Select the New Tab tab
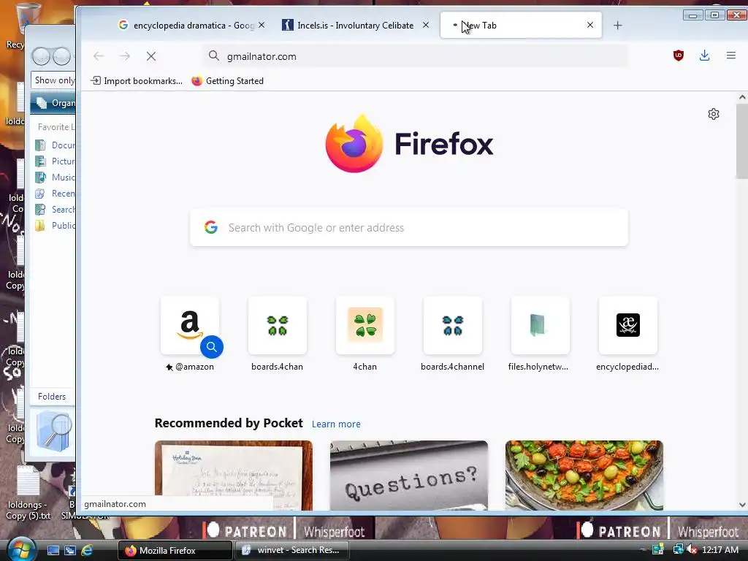The height and width of the screenshot is (561, 748). (x=520, y=26)
